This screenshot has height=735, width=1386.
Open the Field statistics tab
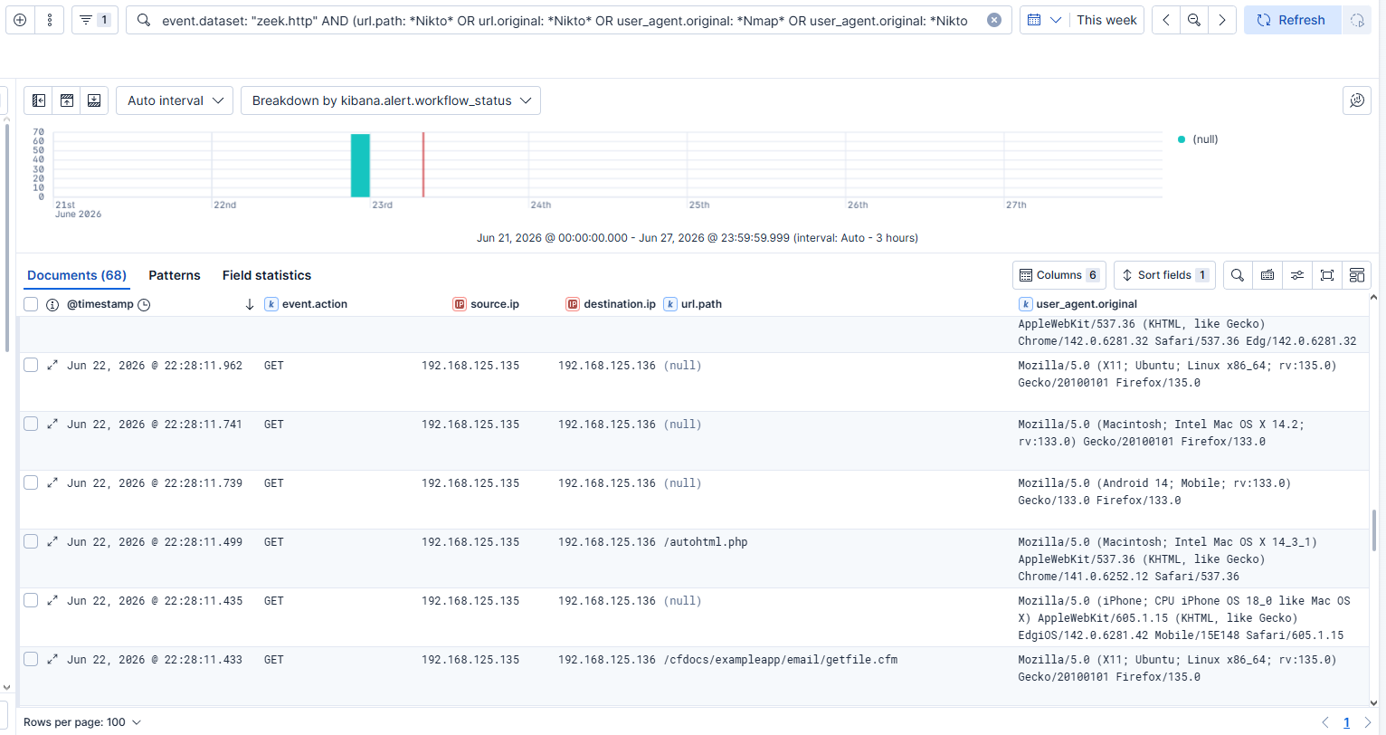tap(267, 275)
